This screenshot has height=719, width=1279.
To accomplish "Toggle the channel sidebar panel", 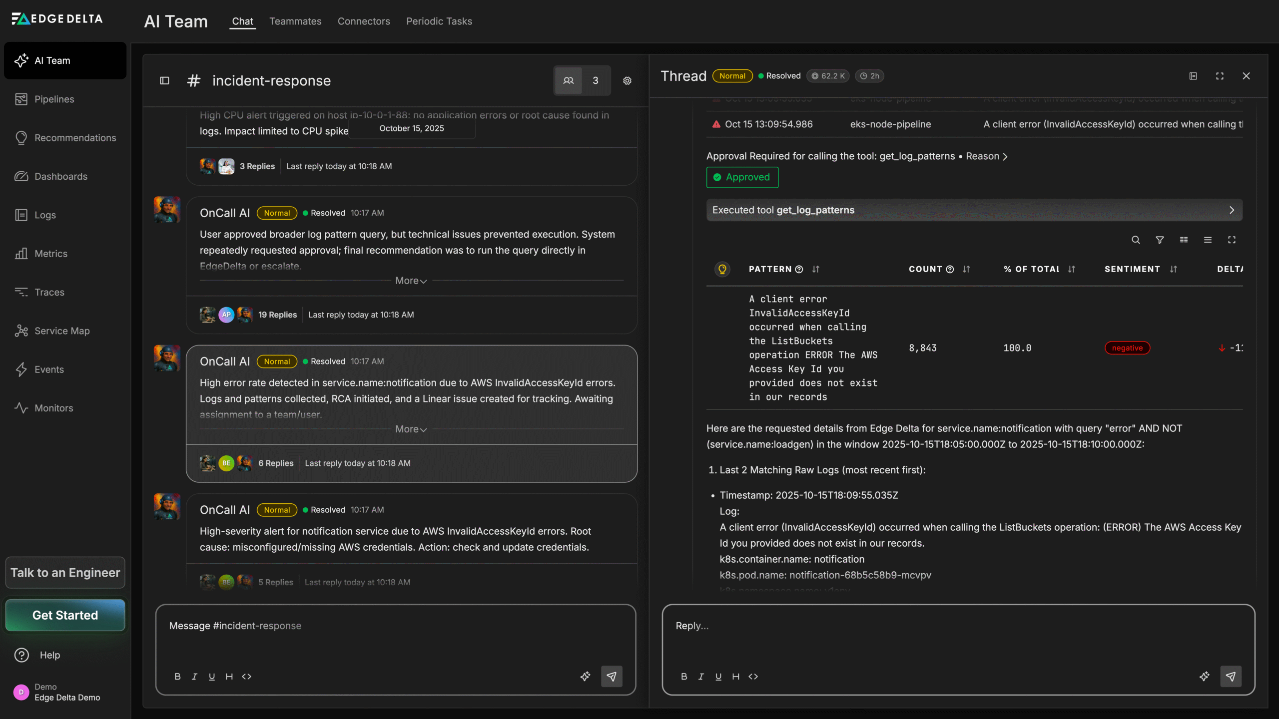I will (x=164, y=80).
